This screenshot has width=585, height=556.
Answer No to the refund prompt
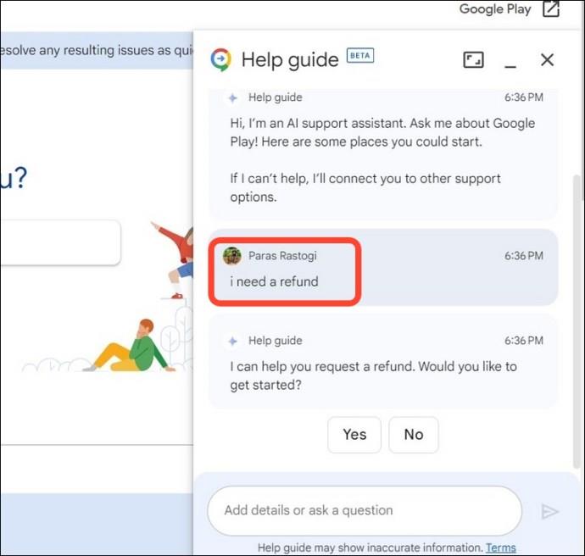tap(414, 435)
